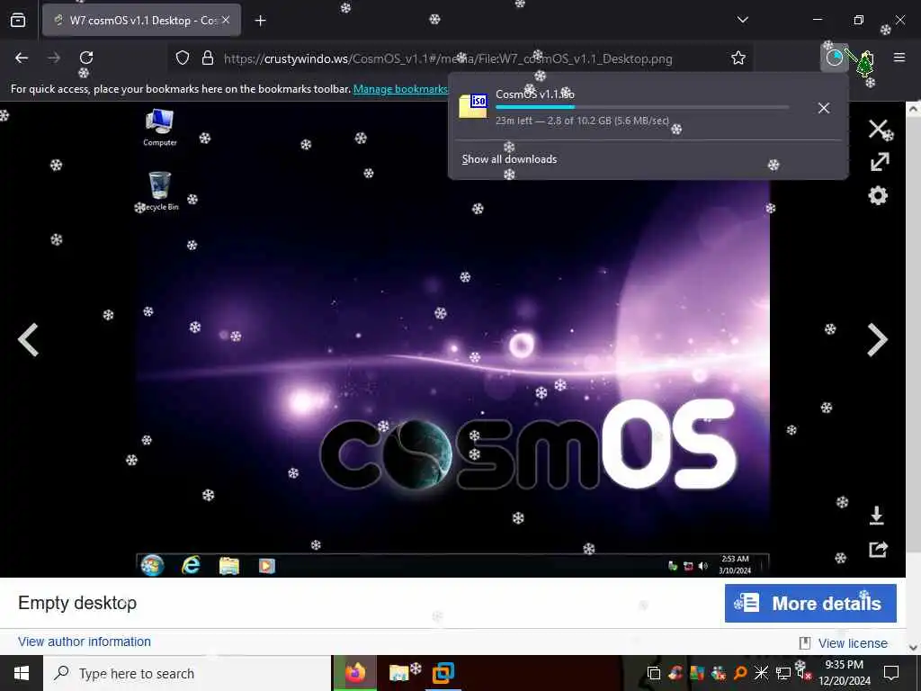Click the download progress bar
The height and width of the screenshot is (691, 921).
(642, 107)
